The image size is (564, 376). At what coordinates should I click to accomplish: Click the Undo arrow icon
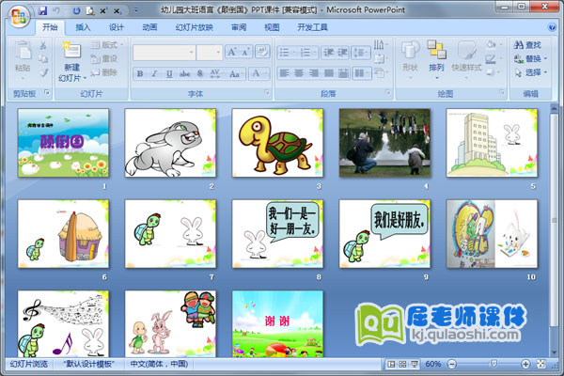tap(56, 10)
